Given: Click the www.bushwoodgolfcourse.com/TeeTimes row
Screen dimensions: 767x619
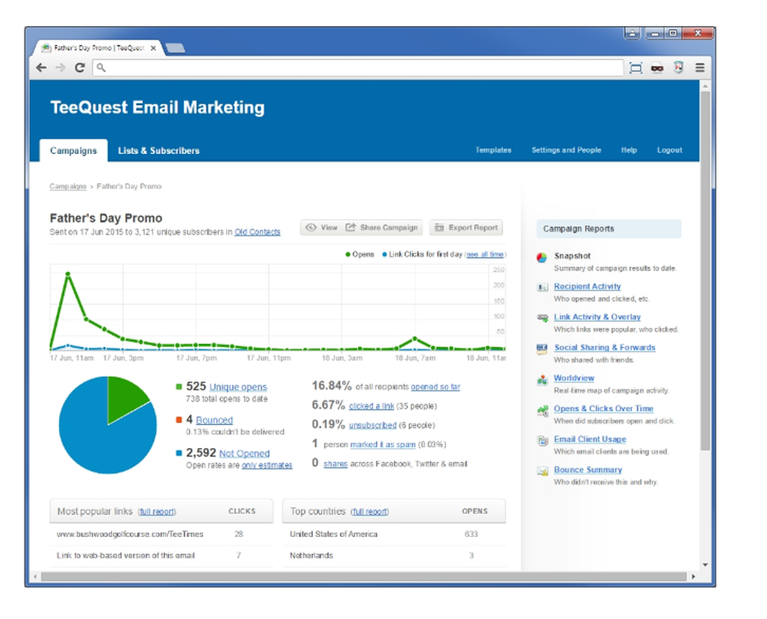Looking at the screenshot, I should click(161, 534).
